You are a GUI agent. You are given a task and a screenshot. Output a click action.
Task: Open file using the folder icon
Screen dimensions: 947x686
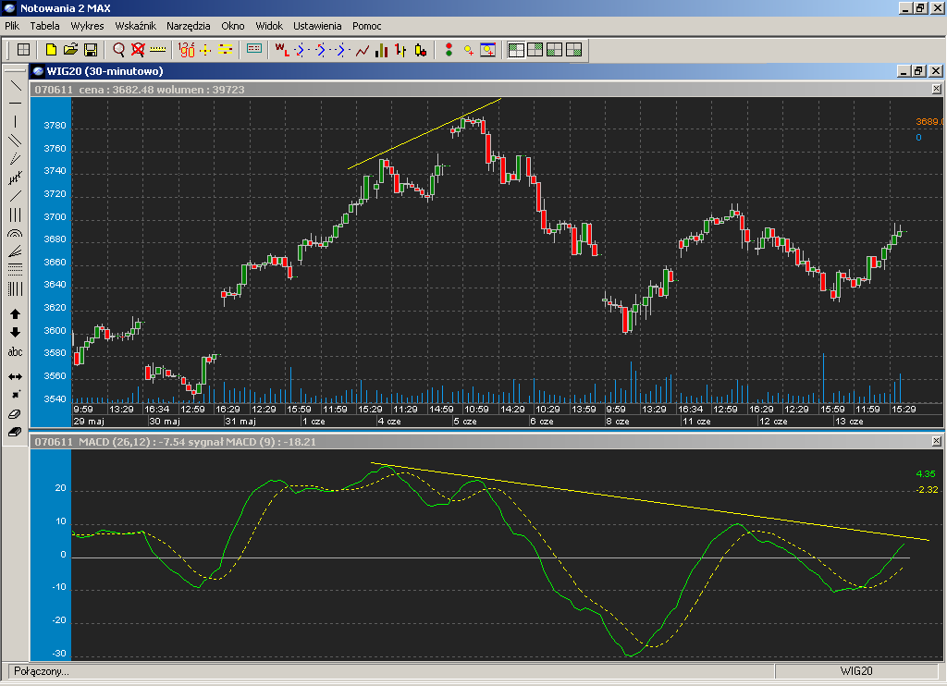70,50
